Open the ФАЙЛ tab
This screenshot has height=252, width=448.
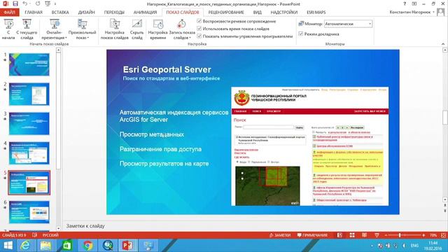pyautogui.click(x=9, y=13)
